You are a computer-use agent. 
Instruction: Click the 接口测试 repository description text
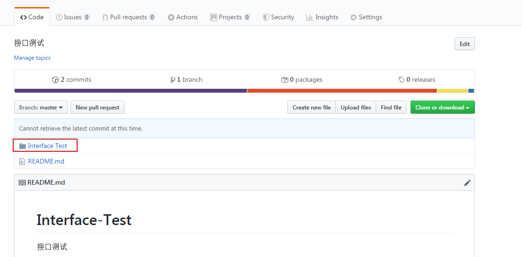click(x=29, y=43)
